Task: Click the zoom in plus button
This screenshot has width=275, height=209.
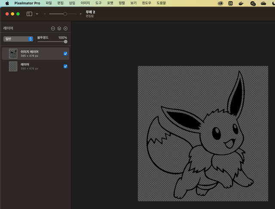Action: coord(80,14)
